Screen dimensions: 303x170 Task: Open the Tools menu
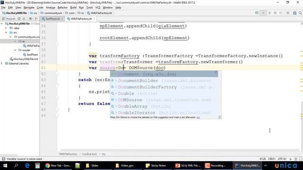[x=89, y=8]
